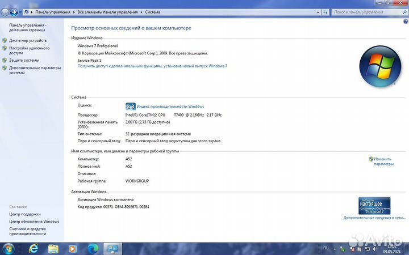Select 'Все элементы панели управления' breadcrumb
Screen dimensions: 409x255
[x=107, y=11]
